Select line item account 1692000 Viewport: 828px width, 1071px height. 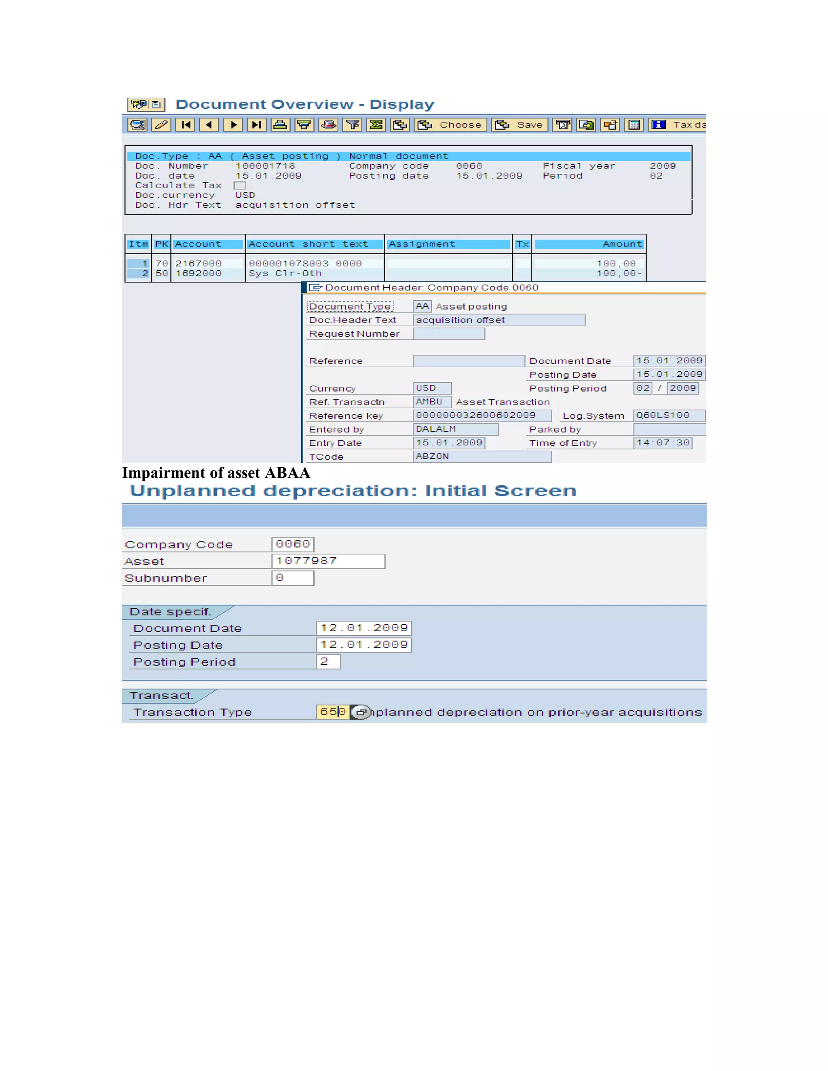coord(198,273)
